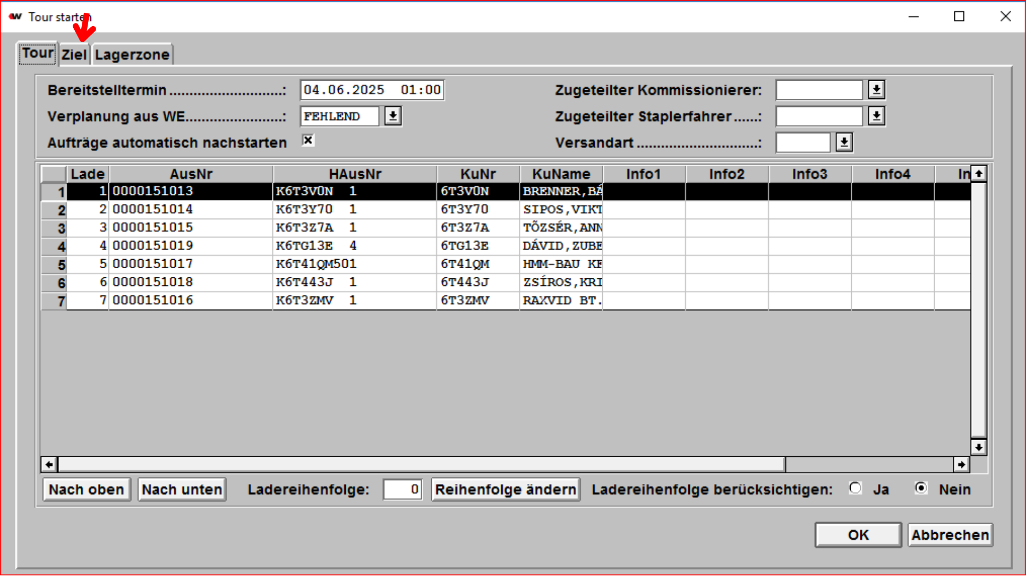The width and height of the screenshot is (1026, 577).
Task: Toggle Aufträge automatisch nachstarten checkbox
Action: click(308, 141)
